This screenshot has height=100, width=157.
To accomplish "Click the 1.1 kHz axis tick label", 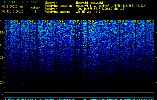I will pos(2,32).
